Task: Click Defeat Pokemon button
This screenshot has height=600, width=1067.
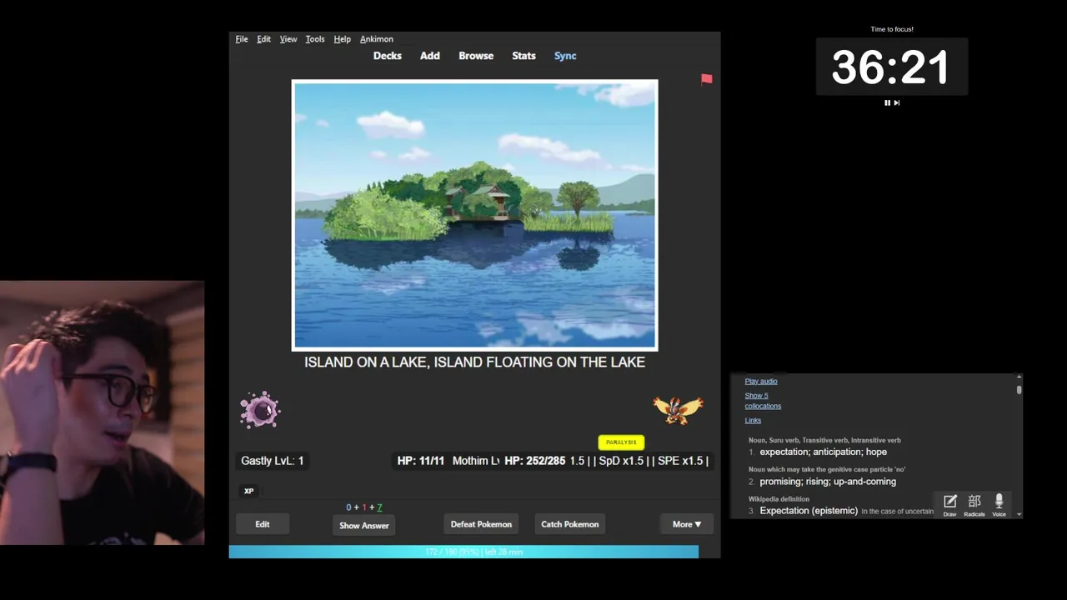Action: click(481, 524)
